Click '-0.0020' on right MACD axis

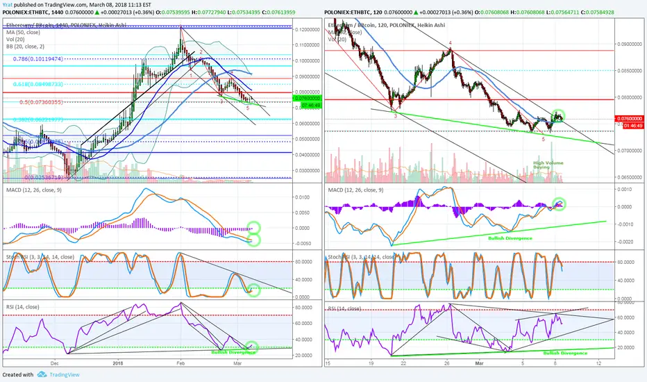pyautogui.click(x=624, y=242)
